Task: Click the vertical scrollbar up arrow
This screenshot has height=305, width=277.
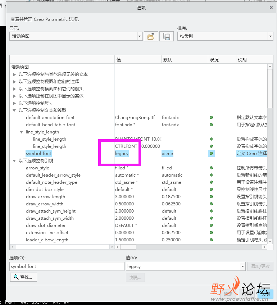Action: click(x=270, y=66)
